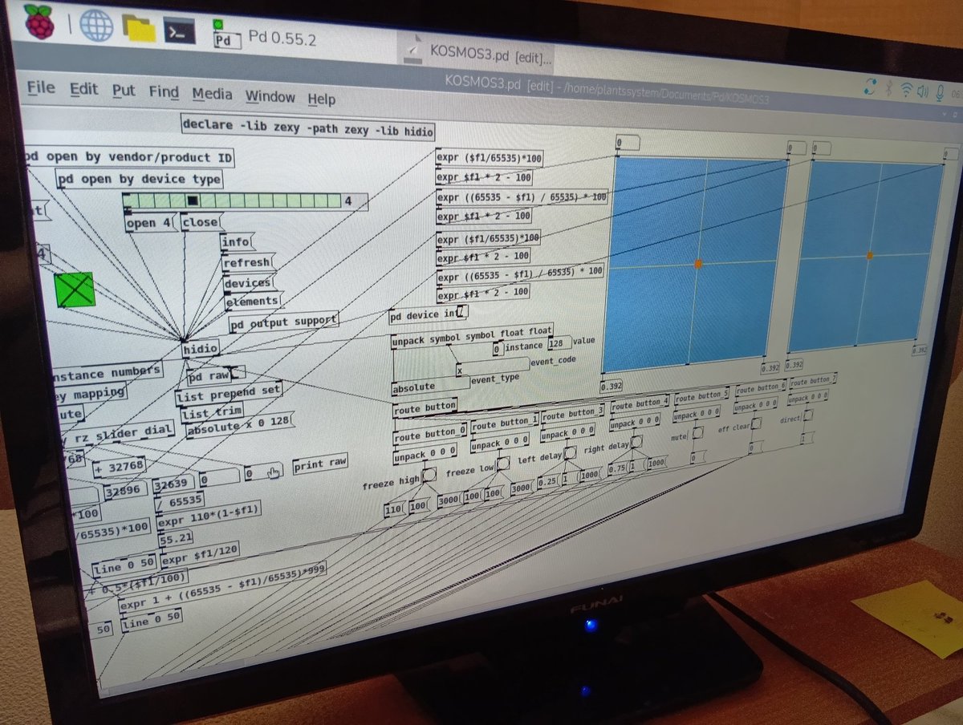Click orange point in left blue XY pad
Screen dimensions: 963x725
pos(698,264)
